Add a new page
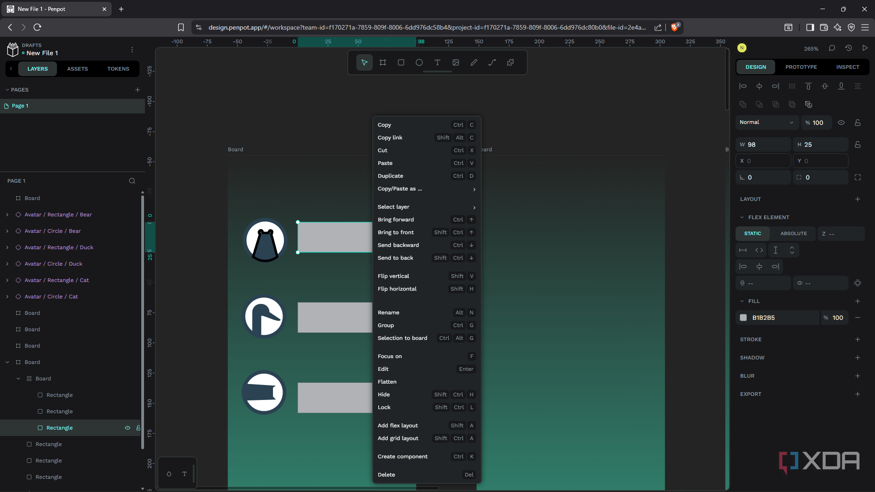This screenshot has height=492, width=875. (x=138, y=90)
